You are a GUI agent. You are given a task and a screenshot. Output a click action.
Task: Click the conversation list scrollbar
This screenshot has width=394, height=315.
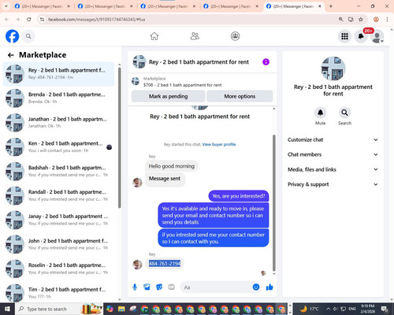(x=120, y=138)
